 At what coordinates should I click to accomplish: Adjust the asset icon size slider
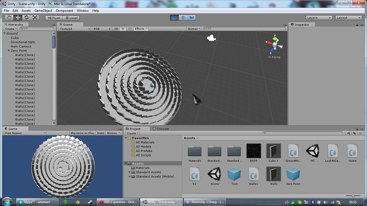[x=353, y=196]
